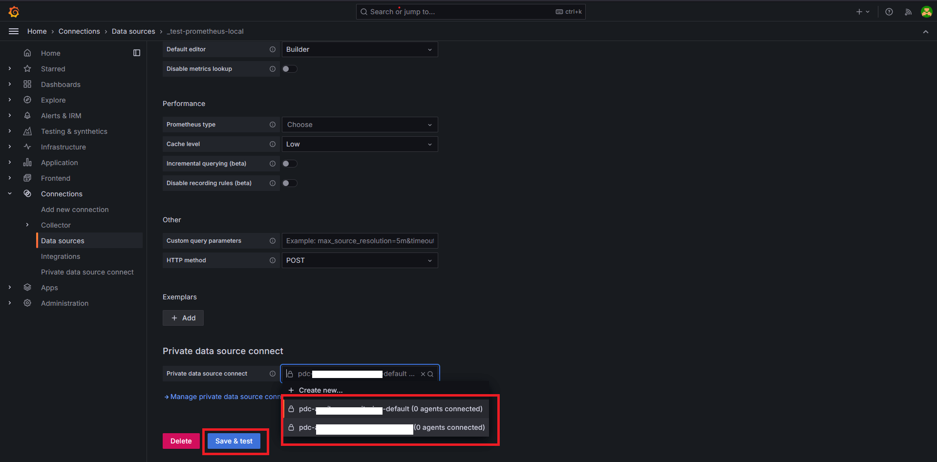Open the news RSS feed icon
Image resolution: width=937 pixels, height=462 pixels.
(x=908, y=12)
